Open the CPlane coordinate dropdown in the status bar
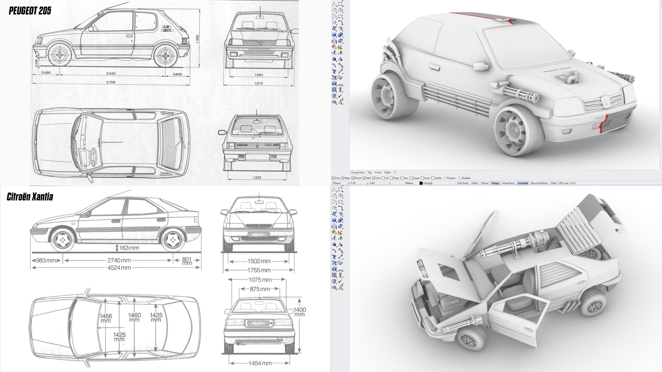The image size is (662, 372). tap(336, 183)
